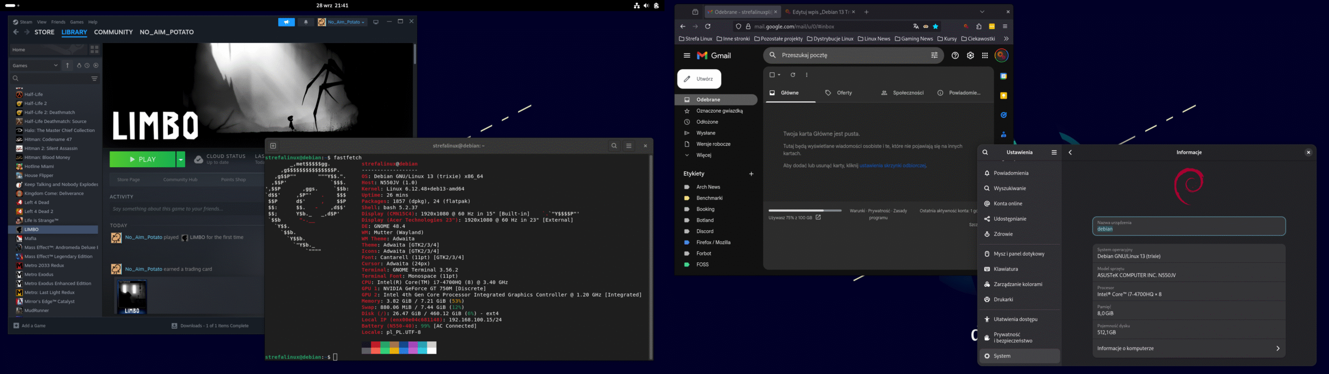Open the No_Aim_Potato account dropdown

click(x=342, y=22)
